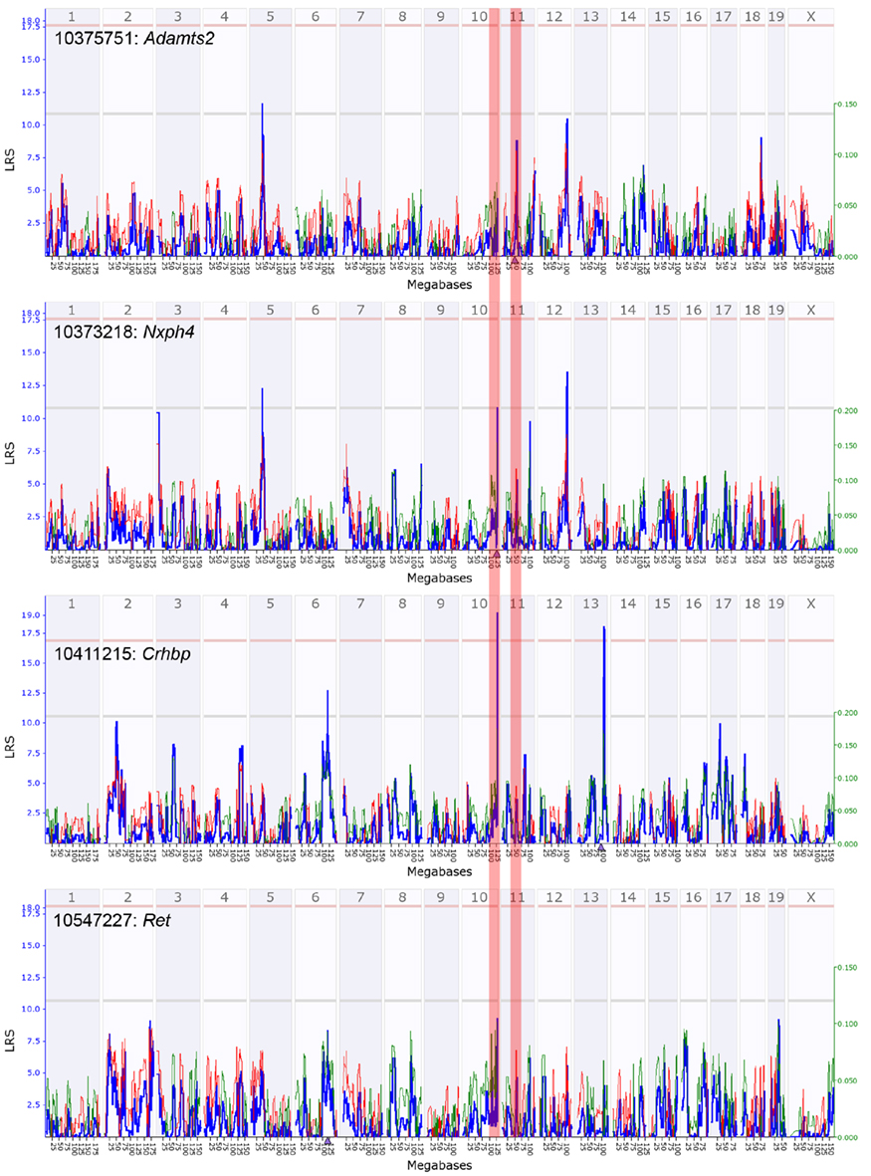The height and width of the screenshot is (1176, 871).
Task: Click the 0.200 green axis tick in Crhbp map
Action: [848, 713]
